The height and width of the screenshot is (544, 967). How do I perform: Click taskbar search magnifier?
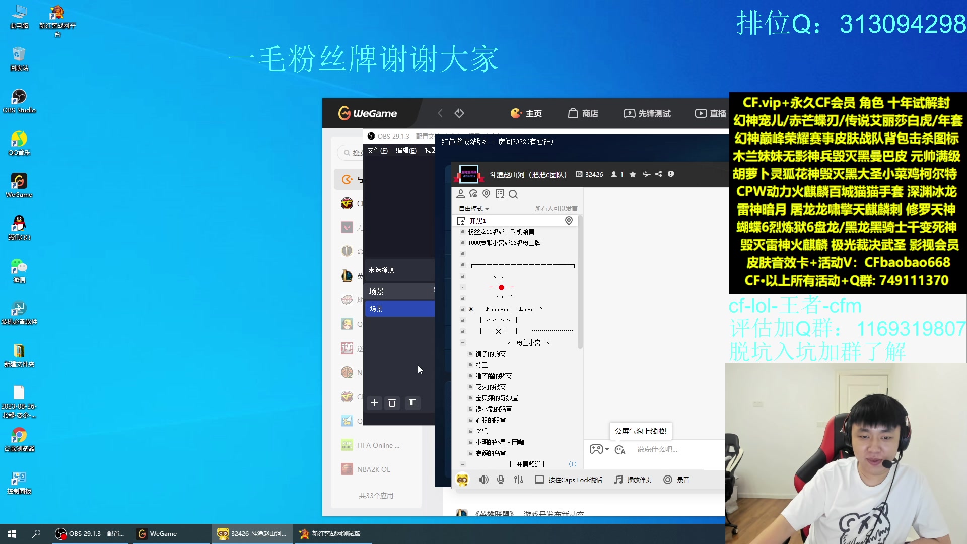coord(36,533)
